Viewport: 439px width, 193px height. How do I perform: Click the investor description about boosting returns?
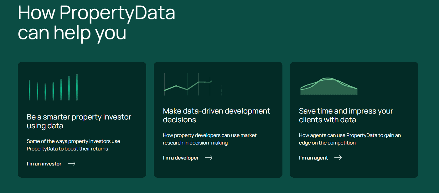click(x=73, y=145)
